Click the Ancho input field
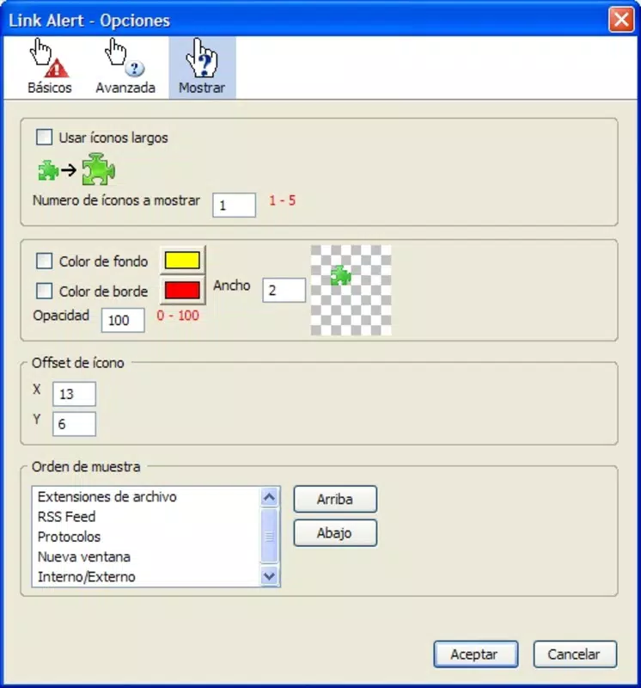This screenshot has height=688, width=641. coord(284,290)
